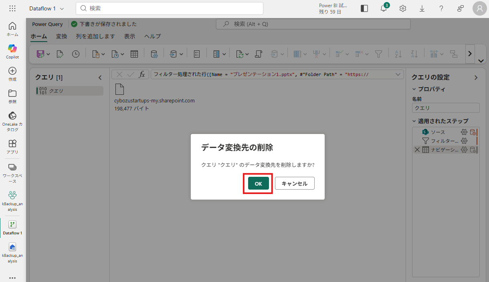Click the 名前 text field containing クエリ
This screenshot has height=282, width=489.
pos(445,108)
